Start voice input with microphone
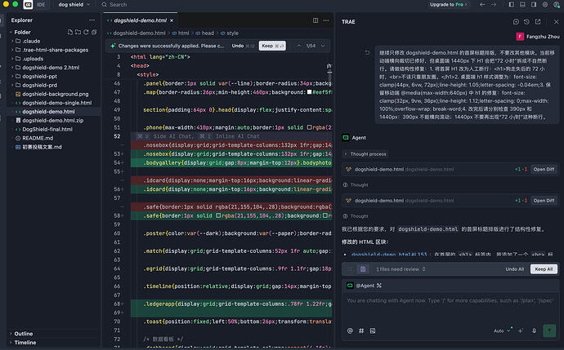The width and height of the screenshot is (564, 350). 534,330
